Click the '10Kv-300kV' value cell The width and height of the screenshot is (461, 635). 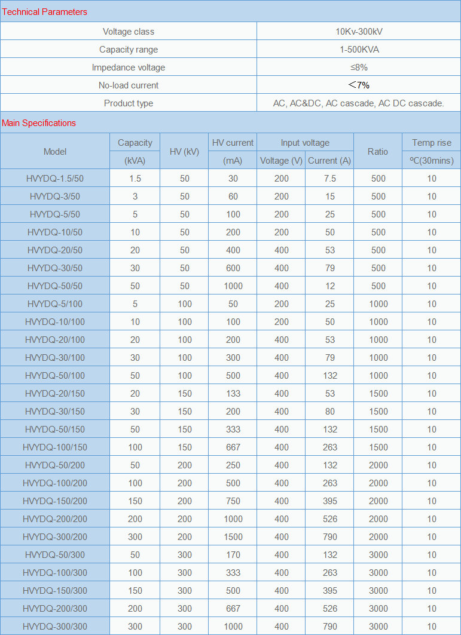coord(359,32)
